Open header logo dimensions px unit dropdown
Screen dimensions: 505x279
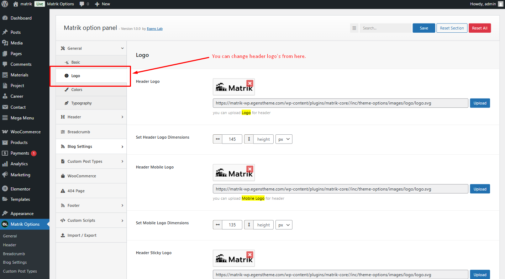[x=284, y=139]
